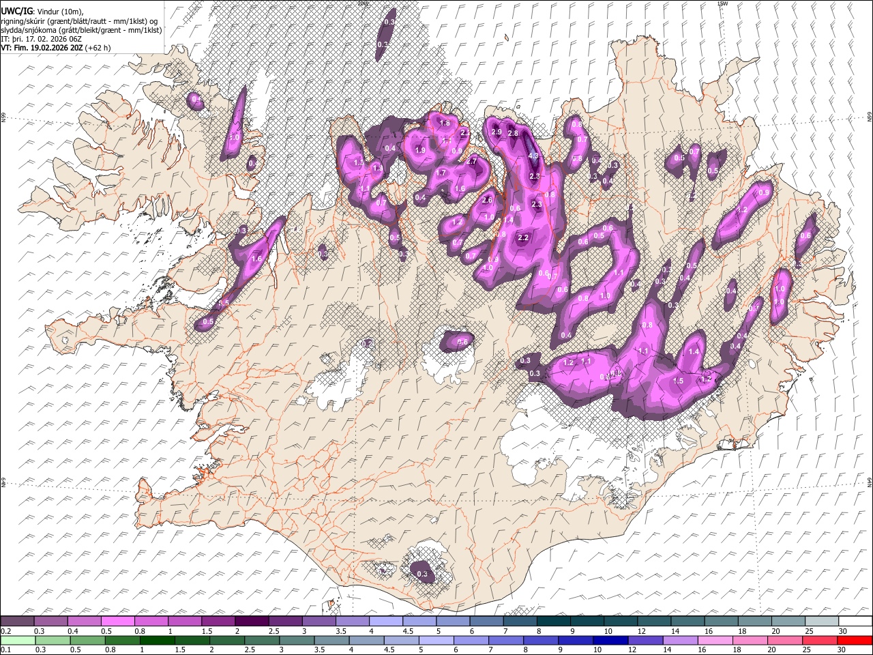
Task: Click the 'VT: Fim. 19.02.2026 20Z (+62 h)' line
Action: coord(55,48)
